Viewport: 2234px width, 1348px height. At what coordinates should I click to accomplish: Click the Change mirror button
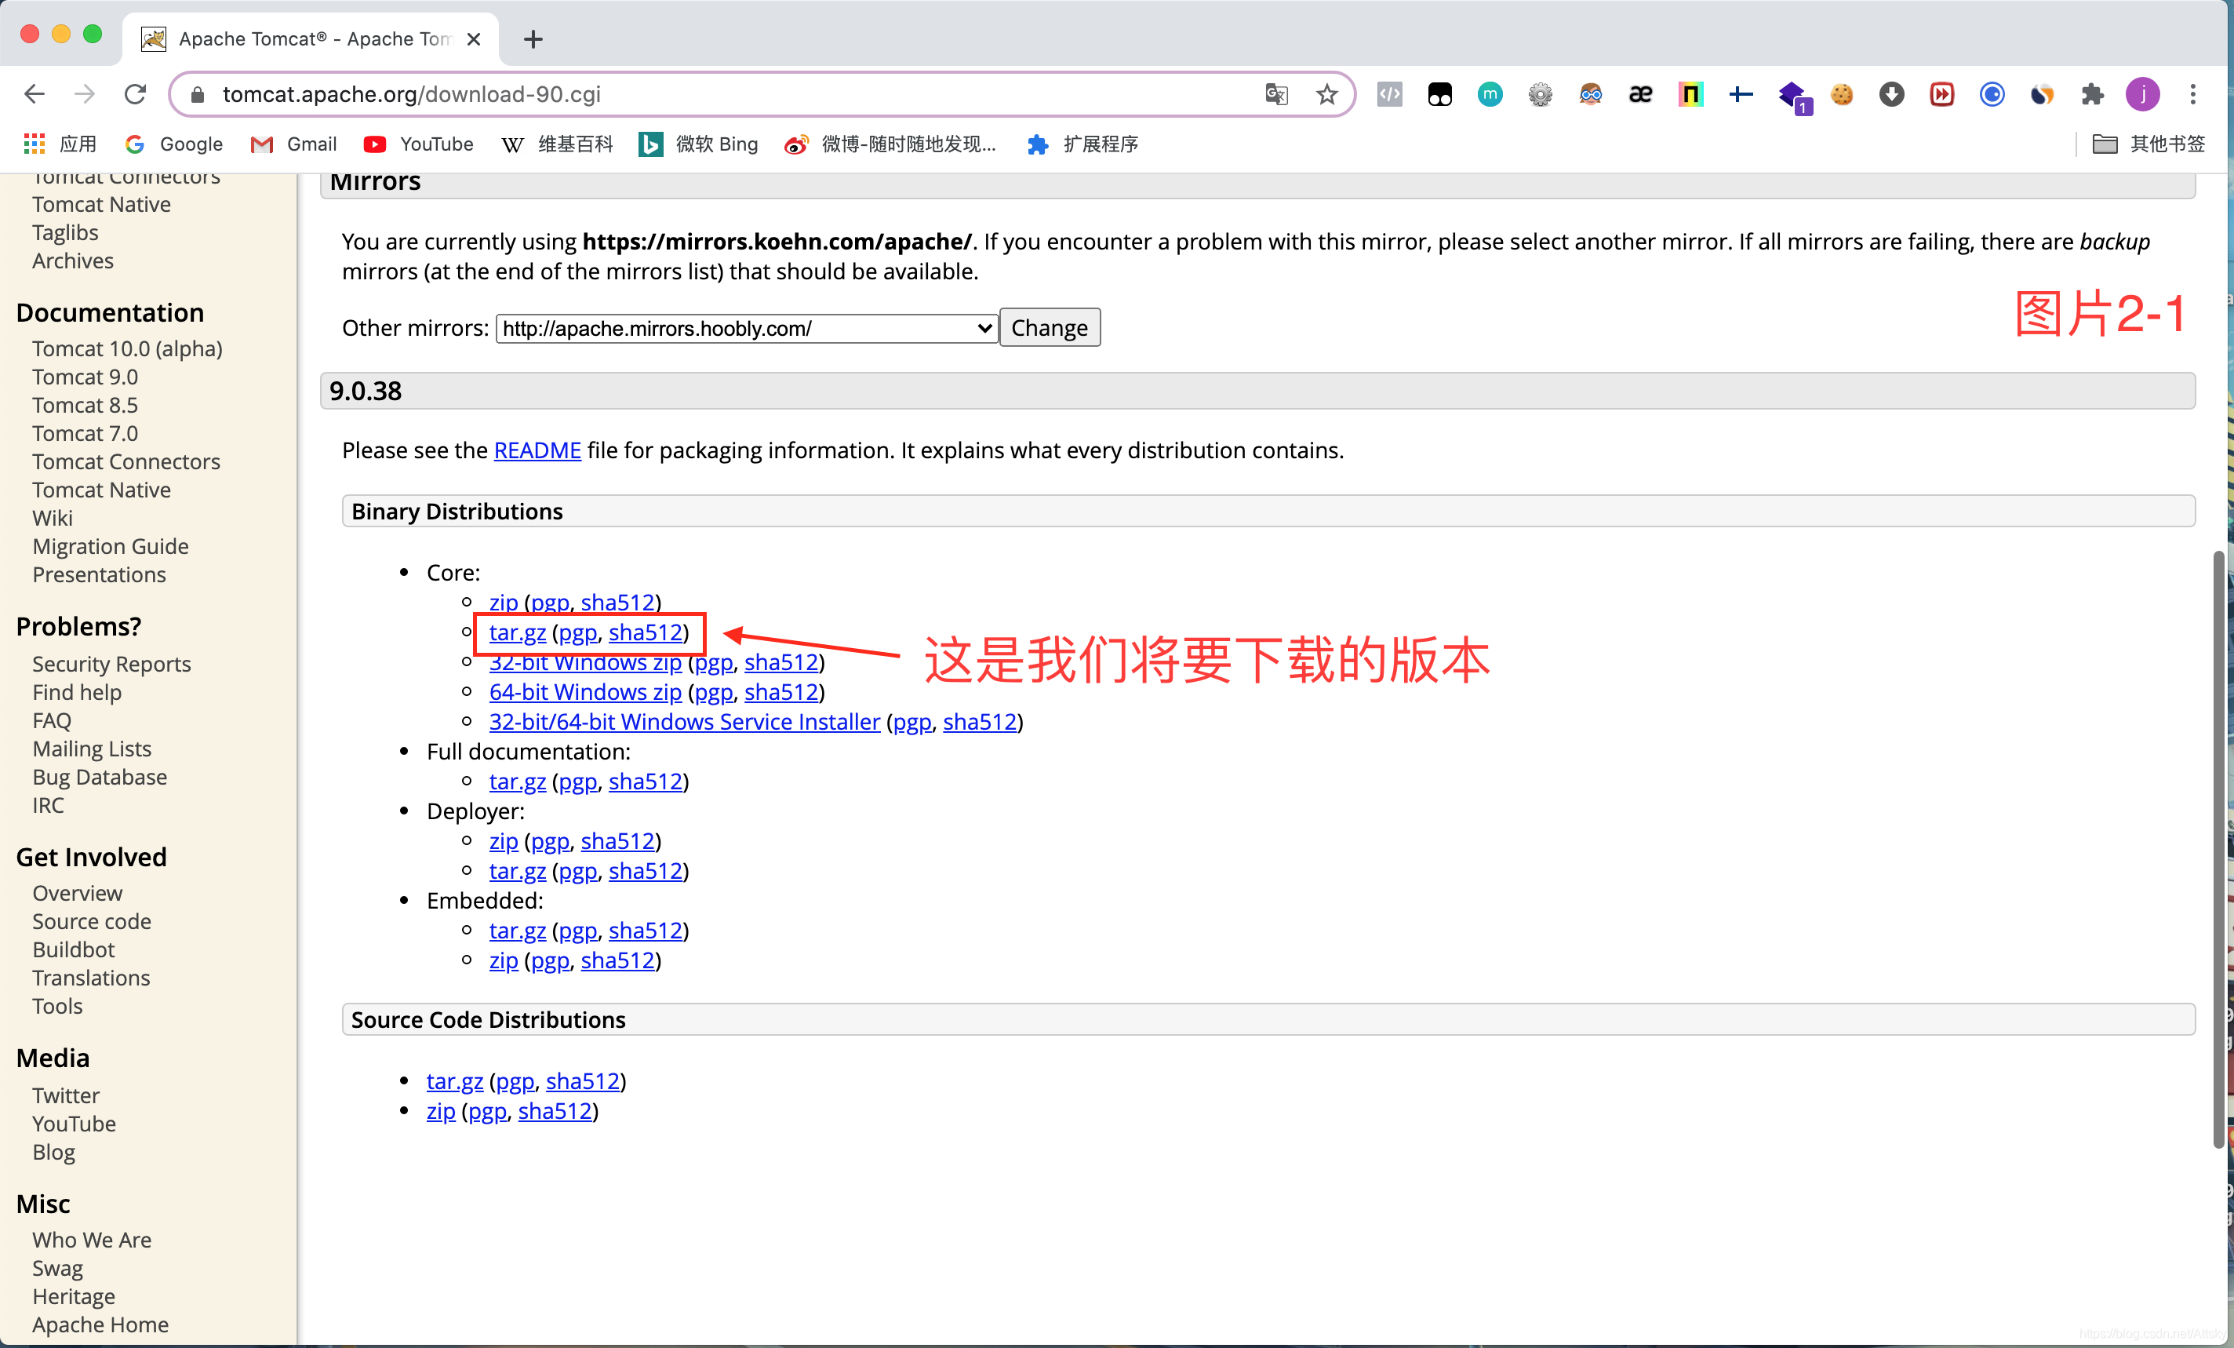pyautogui.click(x=1049, y=329)
